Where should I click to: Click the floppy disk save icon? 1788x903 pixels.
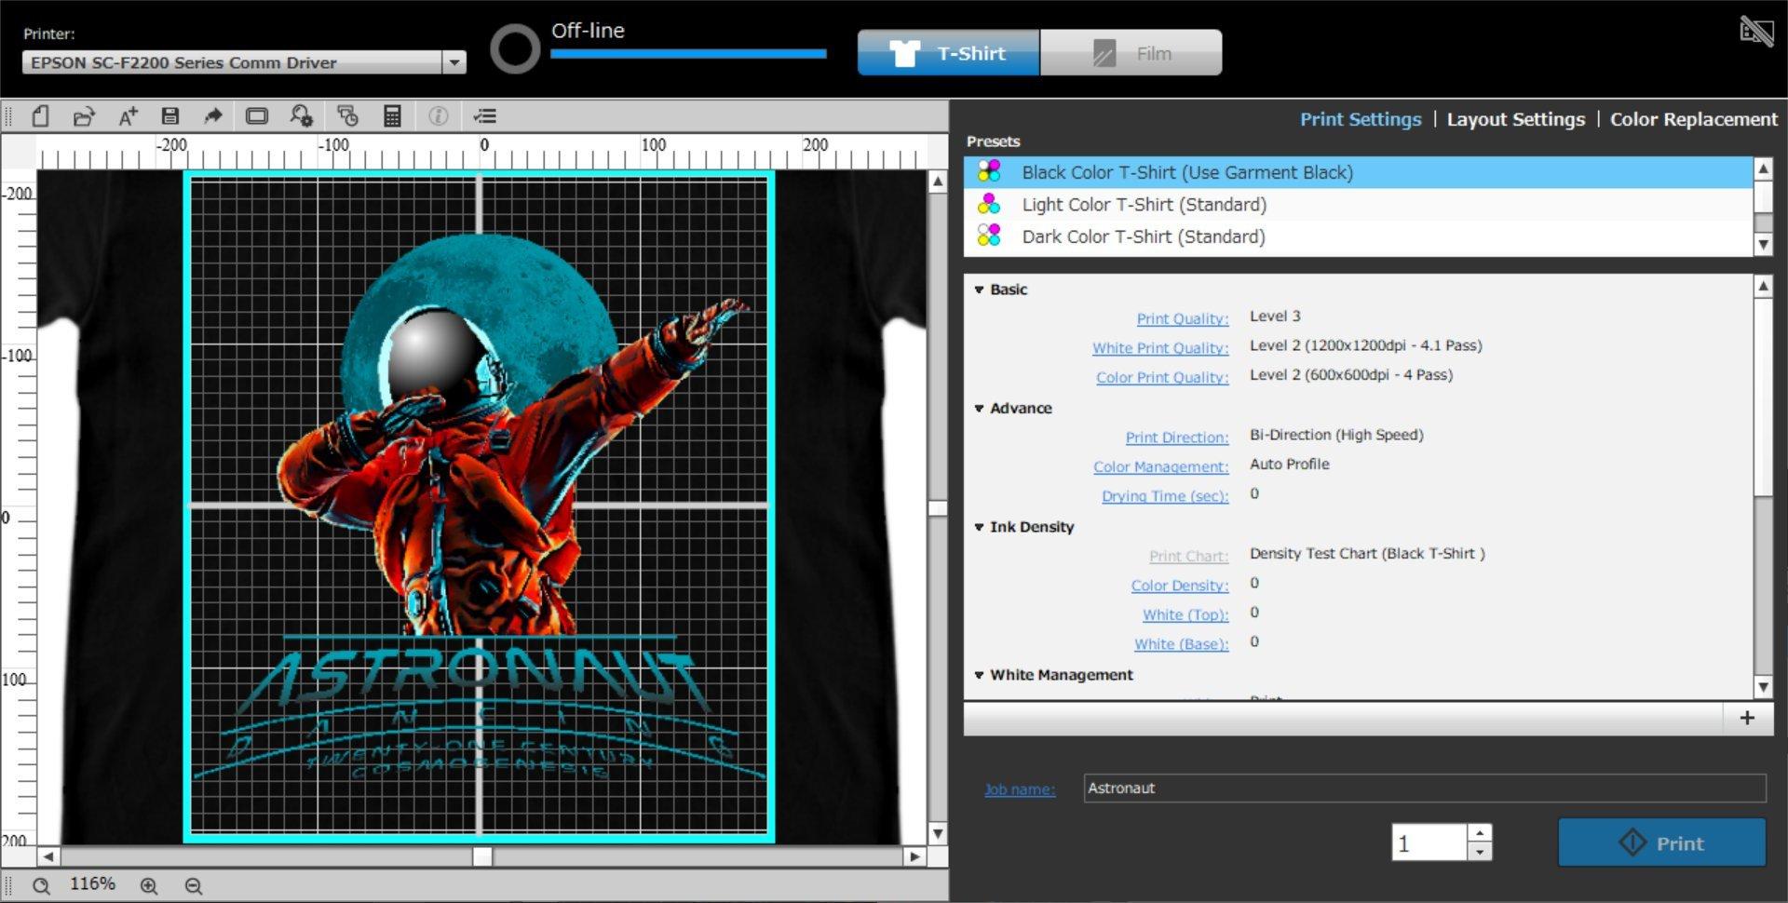(x=169, y=116)
